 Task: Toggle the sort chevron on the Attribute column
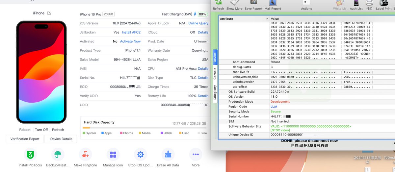coord(267,19)
